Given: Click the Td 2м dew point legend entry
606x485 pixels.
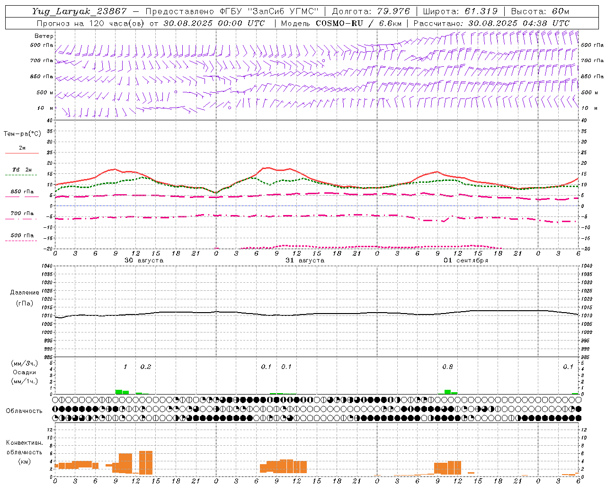Looking at the screenshot, I should pyautogui.click(x=22, y=170).
